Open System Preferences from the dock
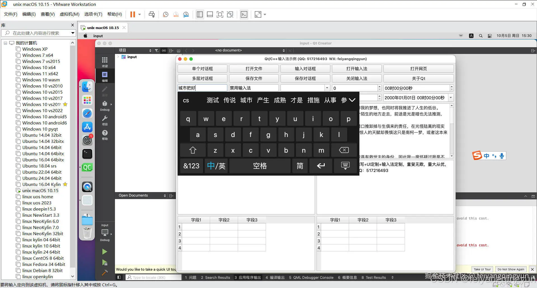The image size is (537, 288). tap(87, 140)
